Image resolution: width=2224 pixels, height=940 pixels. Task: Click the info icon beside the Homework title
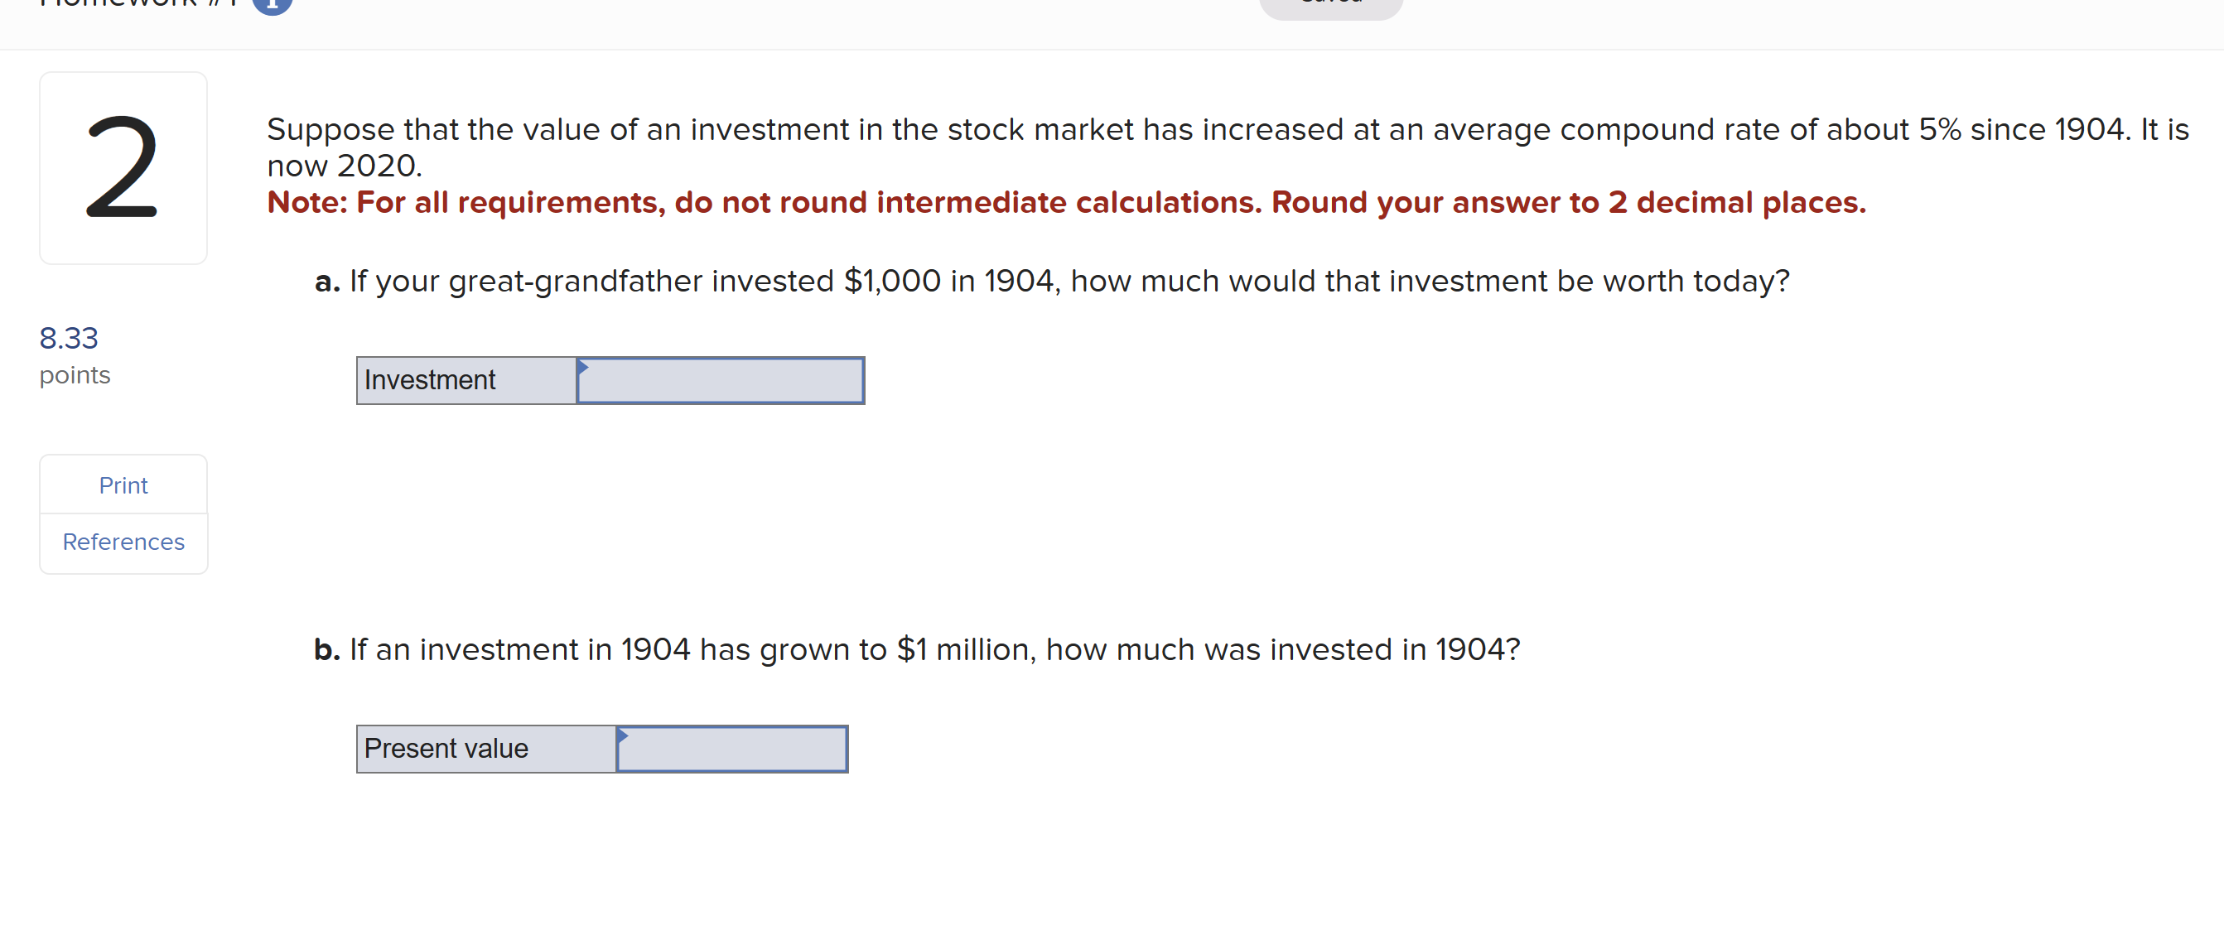tap(272, 4)
